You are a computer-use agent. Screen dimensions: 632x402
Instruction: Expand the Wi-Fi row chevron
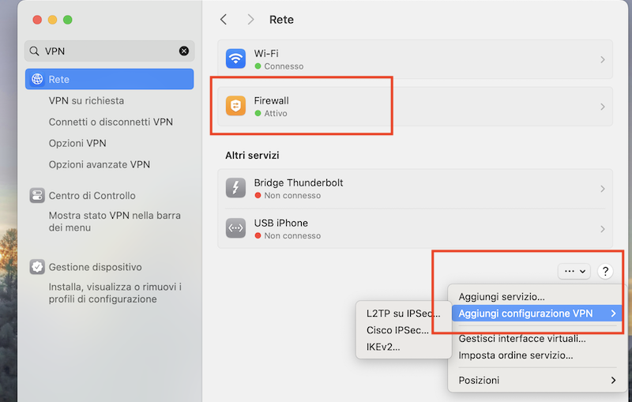603,60
